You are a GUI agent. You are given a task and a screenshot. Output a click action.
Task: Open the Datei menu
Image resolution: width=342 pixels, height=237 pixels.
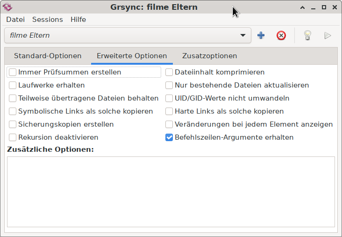pos(15,20)
